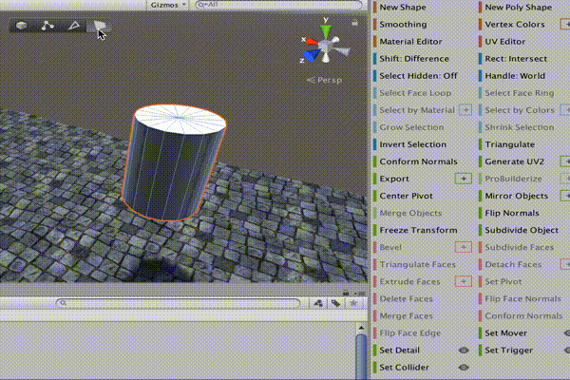Toggle Set Detail visibility eye
This screenshot has height=380, width=570.
464,351
